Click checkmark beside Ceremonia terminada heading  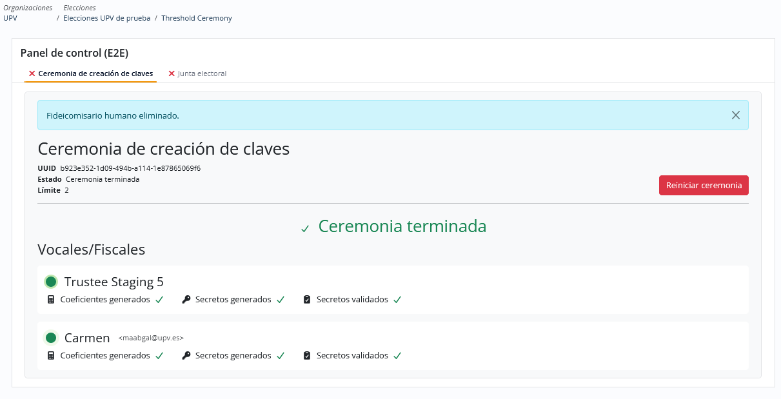click(x=305, y=229)
